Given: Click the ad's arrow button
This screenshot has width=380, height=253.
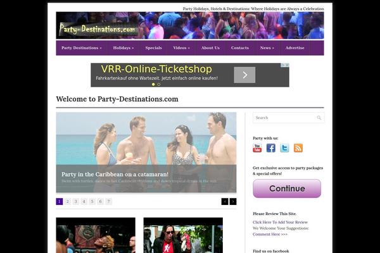Looking at the screenshot, I should [244, 75].
